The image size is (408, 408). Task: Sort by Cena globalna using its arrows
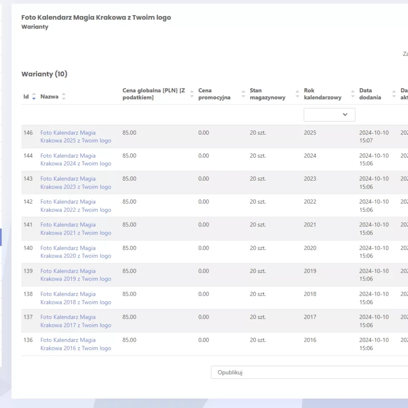tap(192, 94)
